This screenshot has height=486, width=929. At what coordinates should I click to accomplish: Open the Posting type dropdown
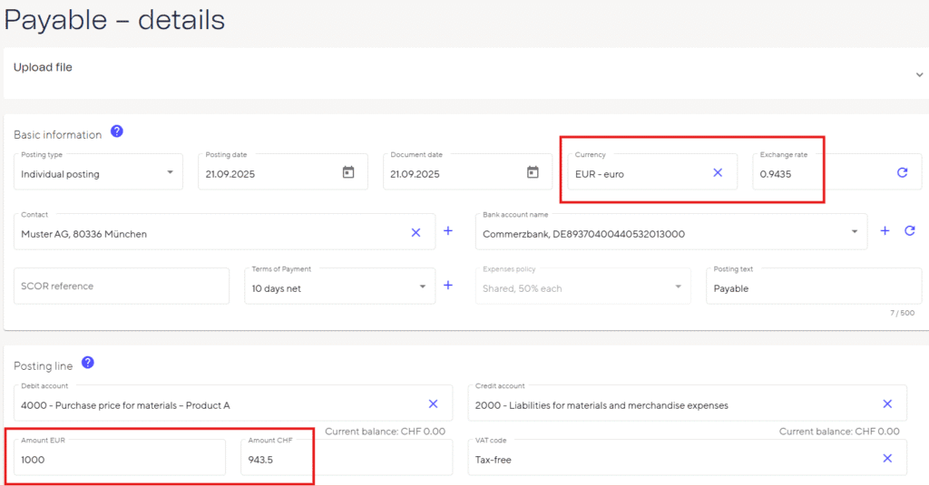pos(171,172)
